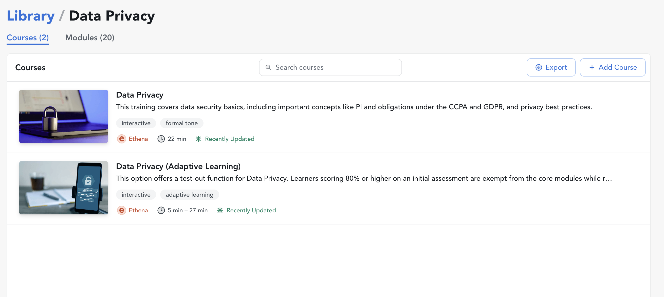Click the magnifier icon in search field

pos(268,67)
